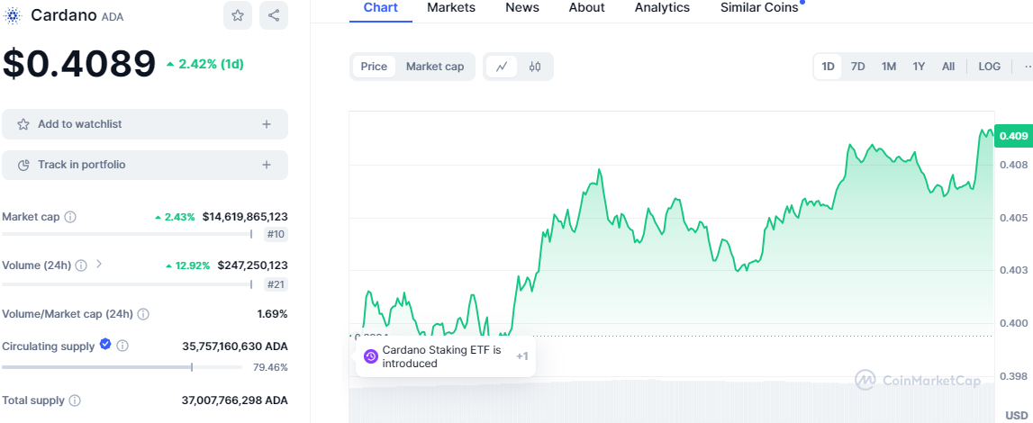This screenshot has height=423, width=1033.
Task: Click the Market cap rank progress bar
Action: coord(127,234)
